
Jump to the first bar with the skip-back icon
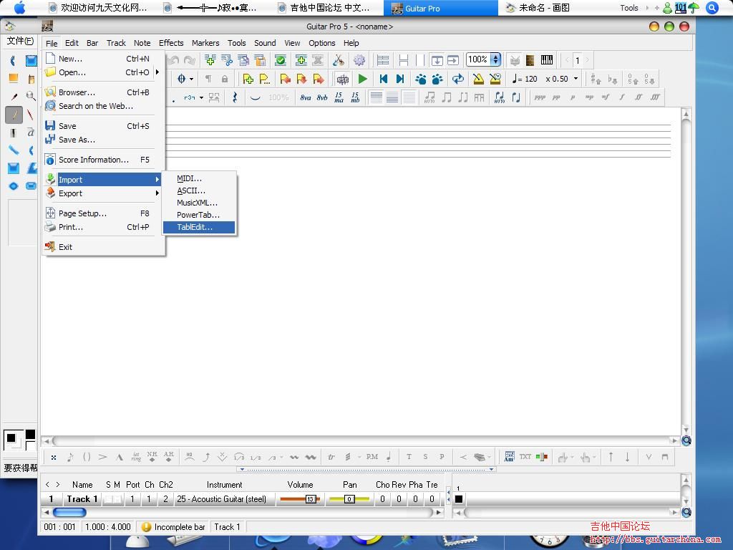pyautogui.click(x=384, y=79)
